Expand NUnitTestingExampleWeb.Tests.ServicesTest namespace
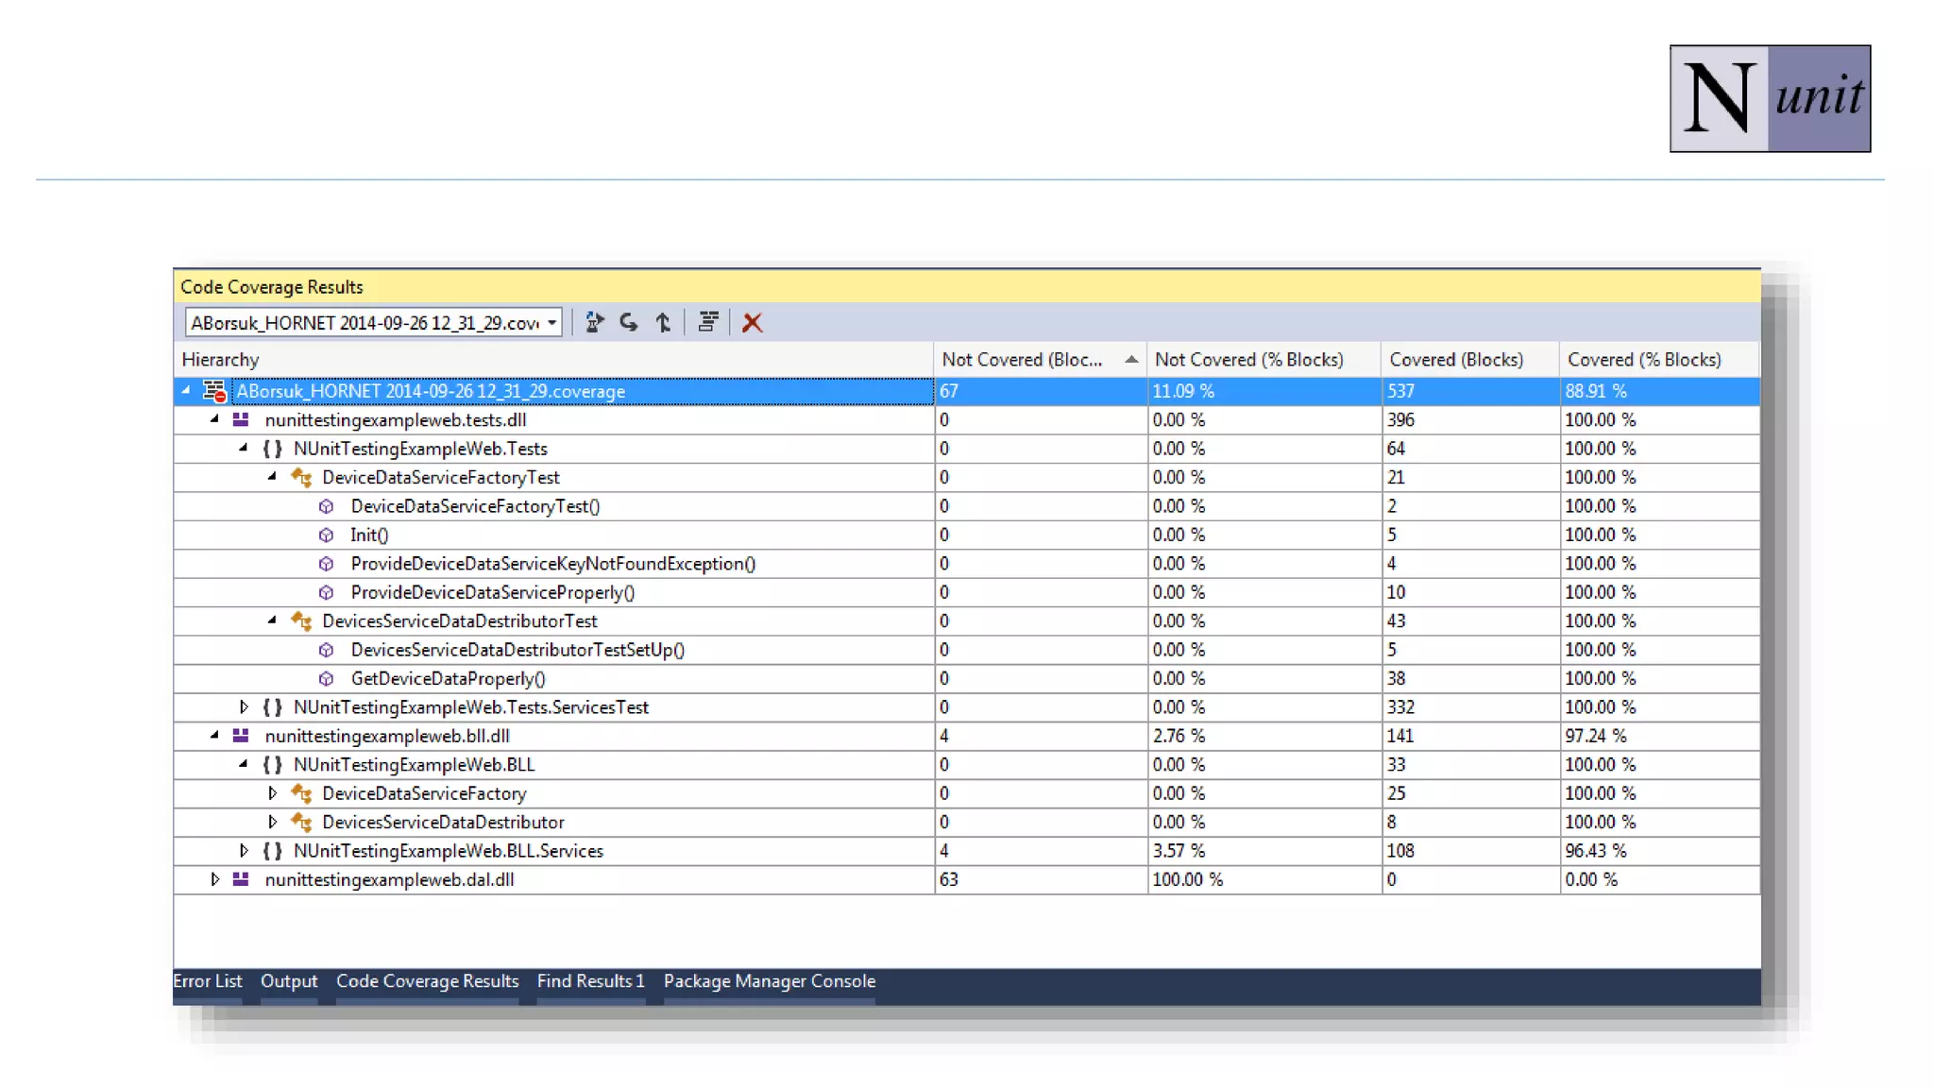 [244, 707]
